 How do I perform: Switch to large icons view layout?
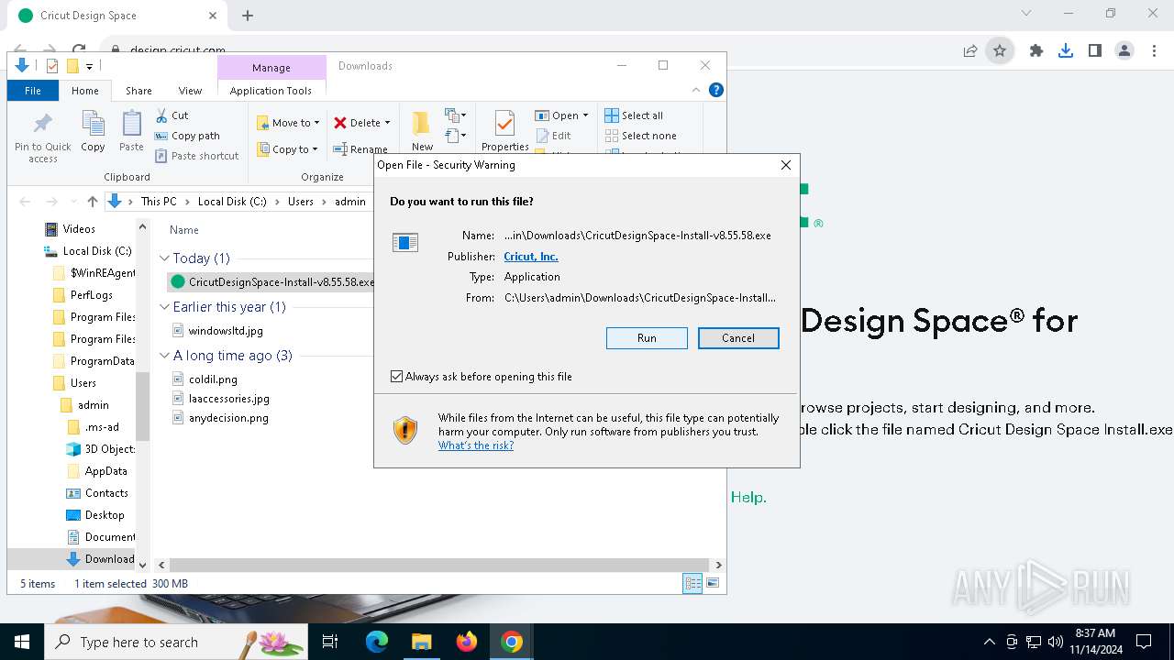click(713, 583)
